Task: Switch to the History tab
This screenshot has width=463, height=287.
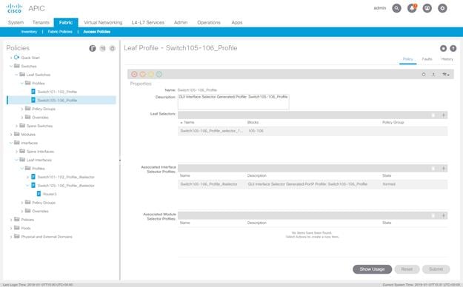Action: [447, 59]
